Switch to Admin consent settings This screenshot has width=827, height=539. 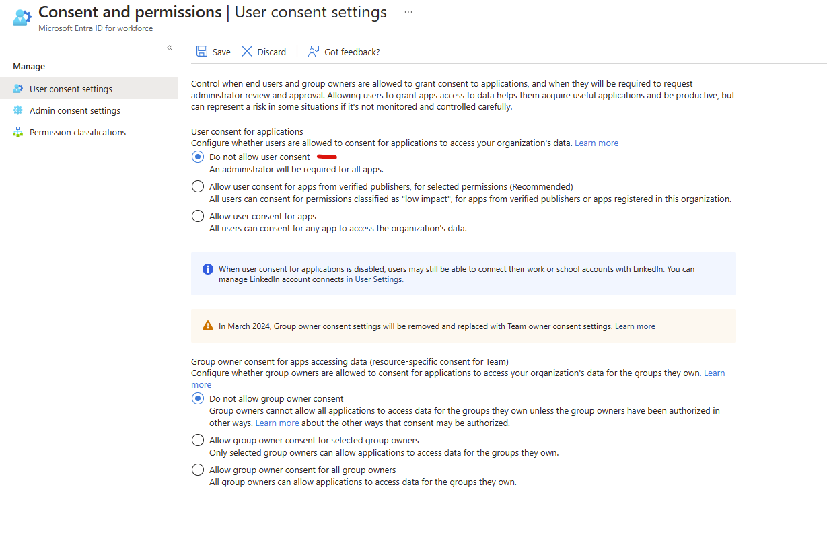(x=74, y=110)
